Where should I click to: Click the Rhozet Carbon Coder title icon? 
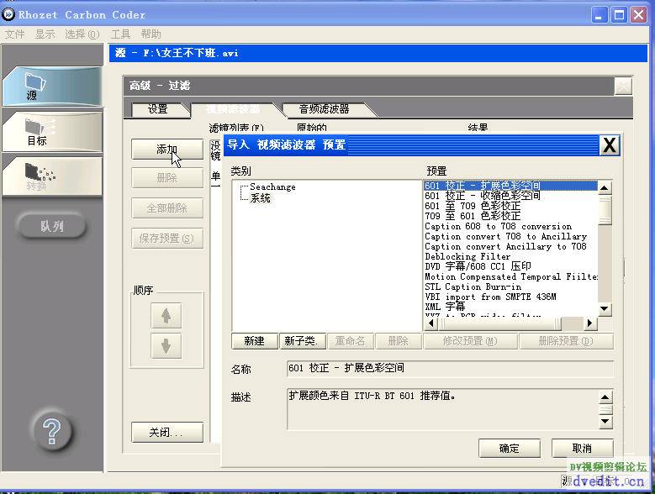coord(8,14)
